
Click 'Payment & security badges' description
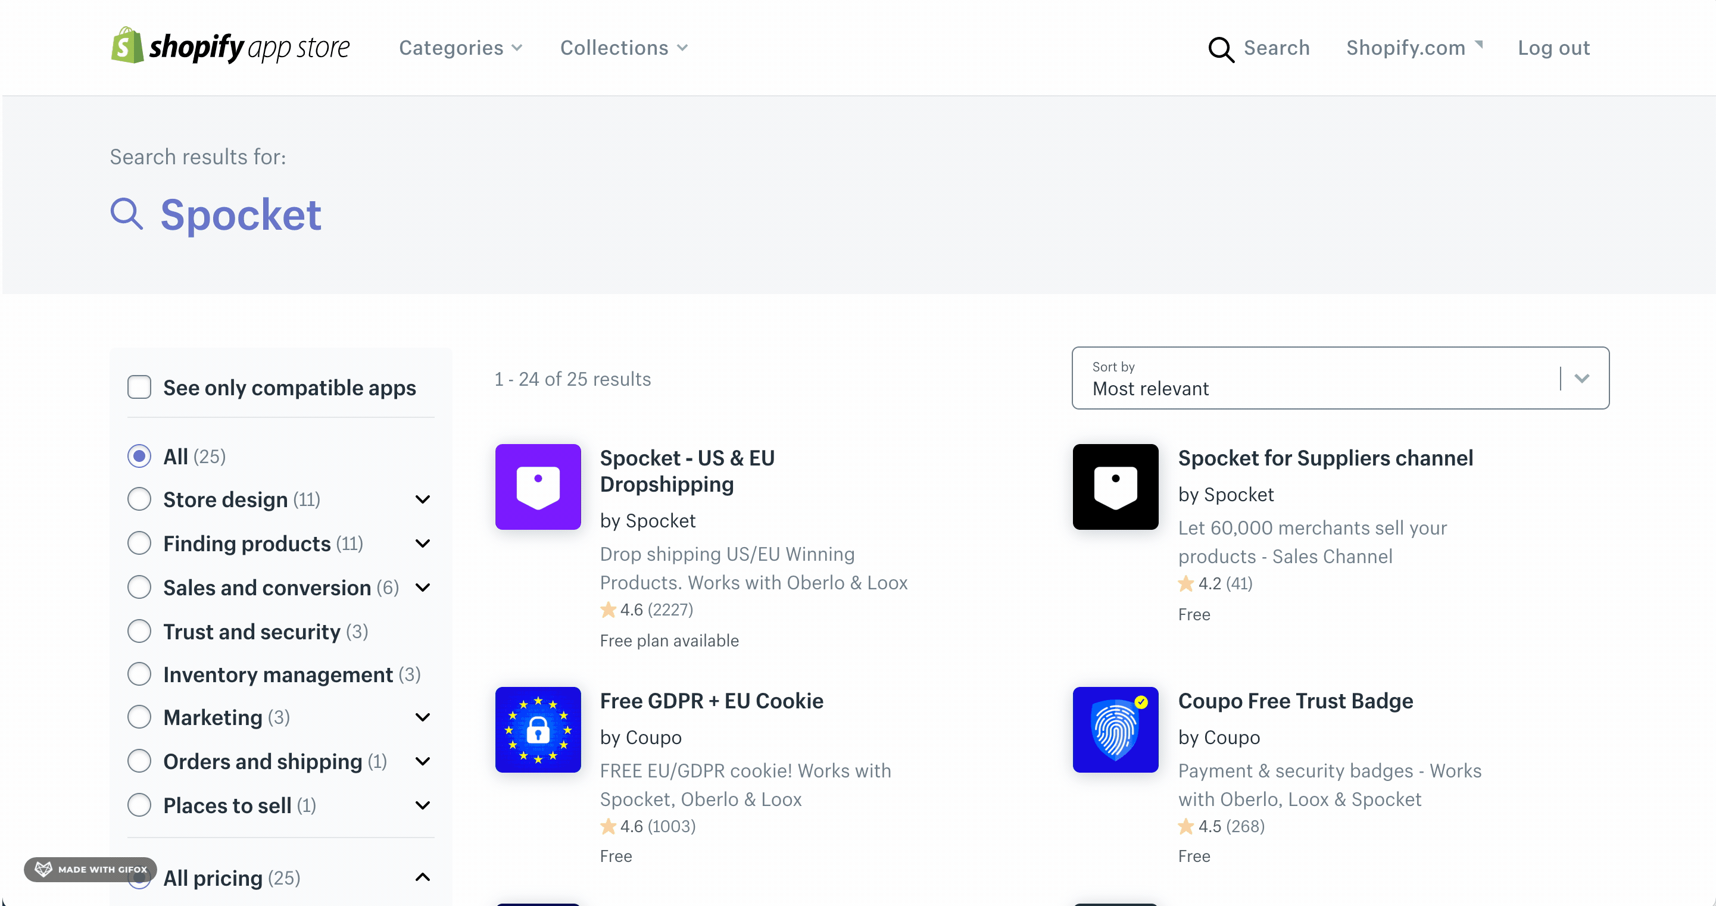coord(1330,785)
